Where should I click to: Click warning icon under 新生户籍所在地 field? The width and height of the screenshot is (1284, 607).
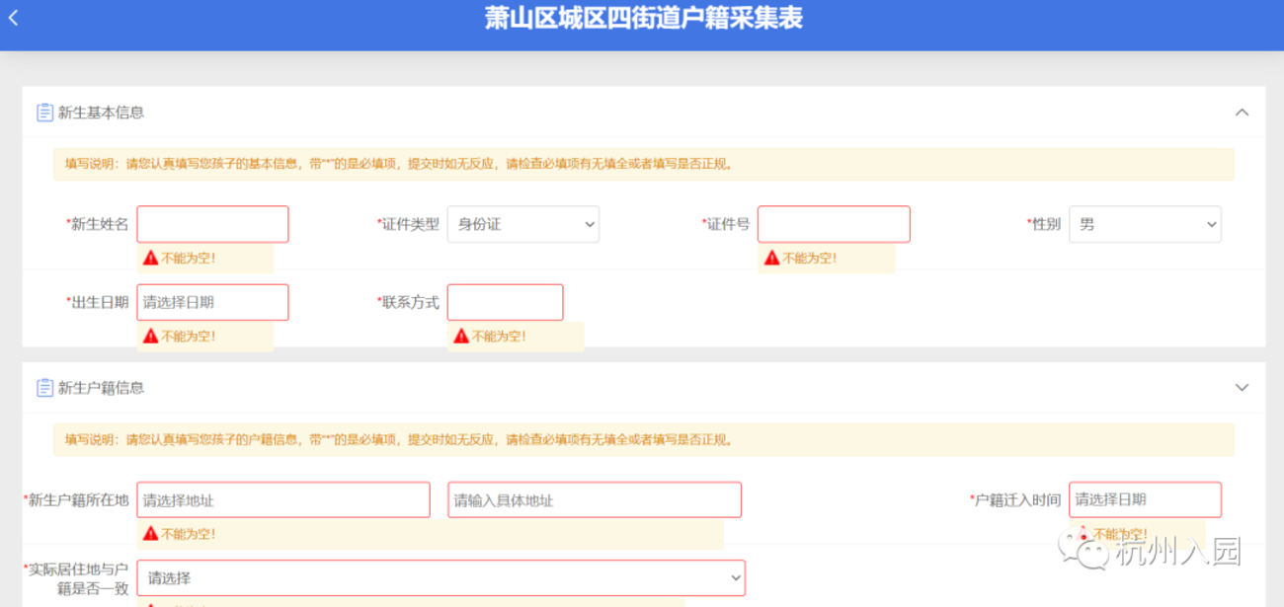click(x=150, y=534)
